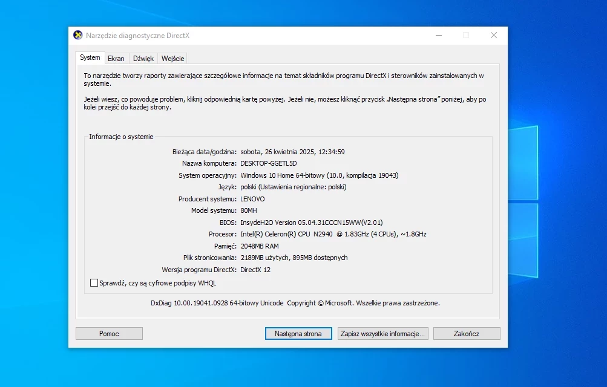Screen dimensions: 607x387
Task: Click the DirectX diagnostic tool title icon
Action: (78, 35)
